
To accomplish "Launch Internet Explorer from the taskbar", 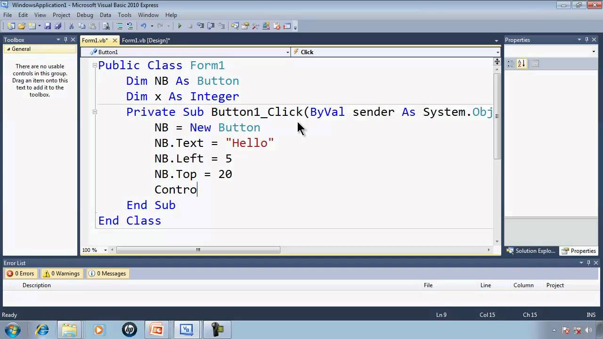I will tap(42, 330).
